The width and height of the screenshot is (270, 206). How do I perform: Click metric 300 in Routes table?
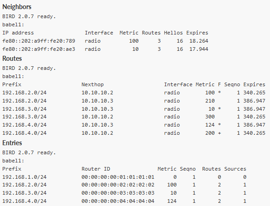210,117
